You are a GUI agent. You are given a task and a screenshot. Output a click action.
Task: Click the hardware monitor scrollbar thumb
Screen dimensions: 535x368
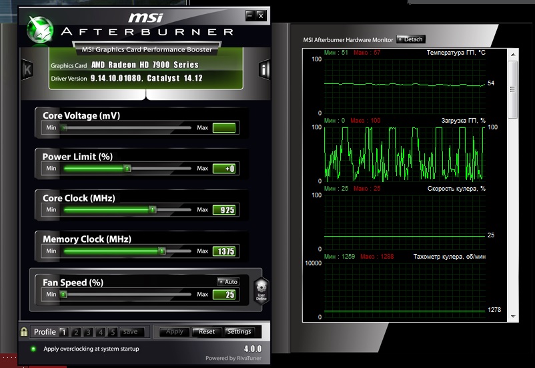[x=512, y=90]
